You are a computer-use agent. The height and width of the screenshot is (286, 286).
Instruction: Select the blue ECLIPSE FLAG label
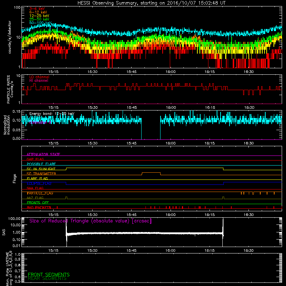(x=39, y=183)
